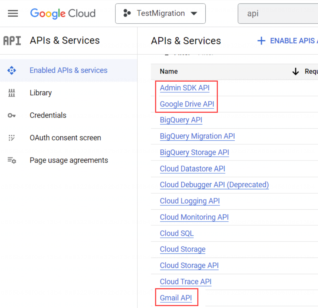The height and width of the screenshot is (308, 318).
Task: Open the Google Drive API link
Action: [187, 104]
